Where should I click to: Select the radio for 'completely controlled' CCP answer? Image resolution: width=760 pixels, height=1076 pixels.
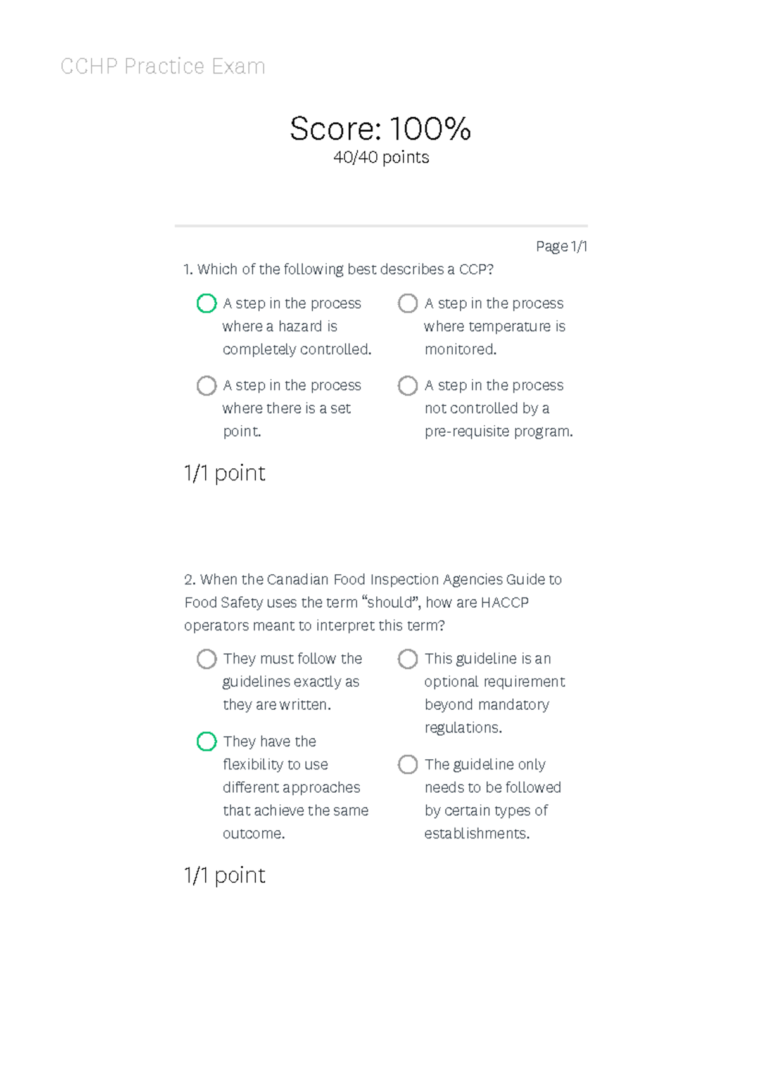pos(206,304)
